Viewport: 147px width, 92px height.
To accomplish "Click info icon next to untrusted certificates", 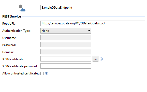I will click(x=47, y=73).
